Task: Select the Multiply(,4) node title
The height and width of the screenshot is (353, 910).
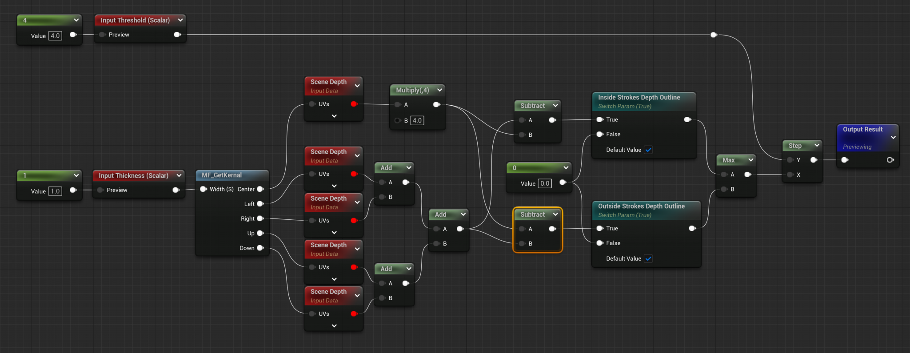Action: [412, 90]
